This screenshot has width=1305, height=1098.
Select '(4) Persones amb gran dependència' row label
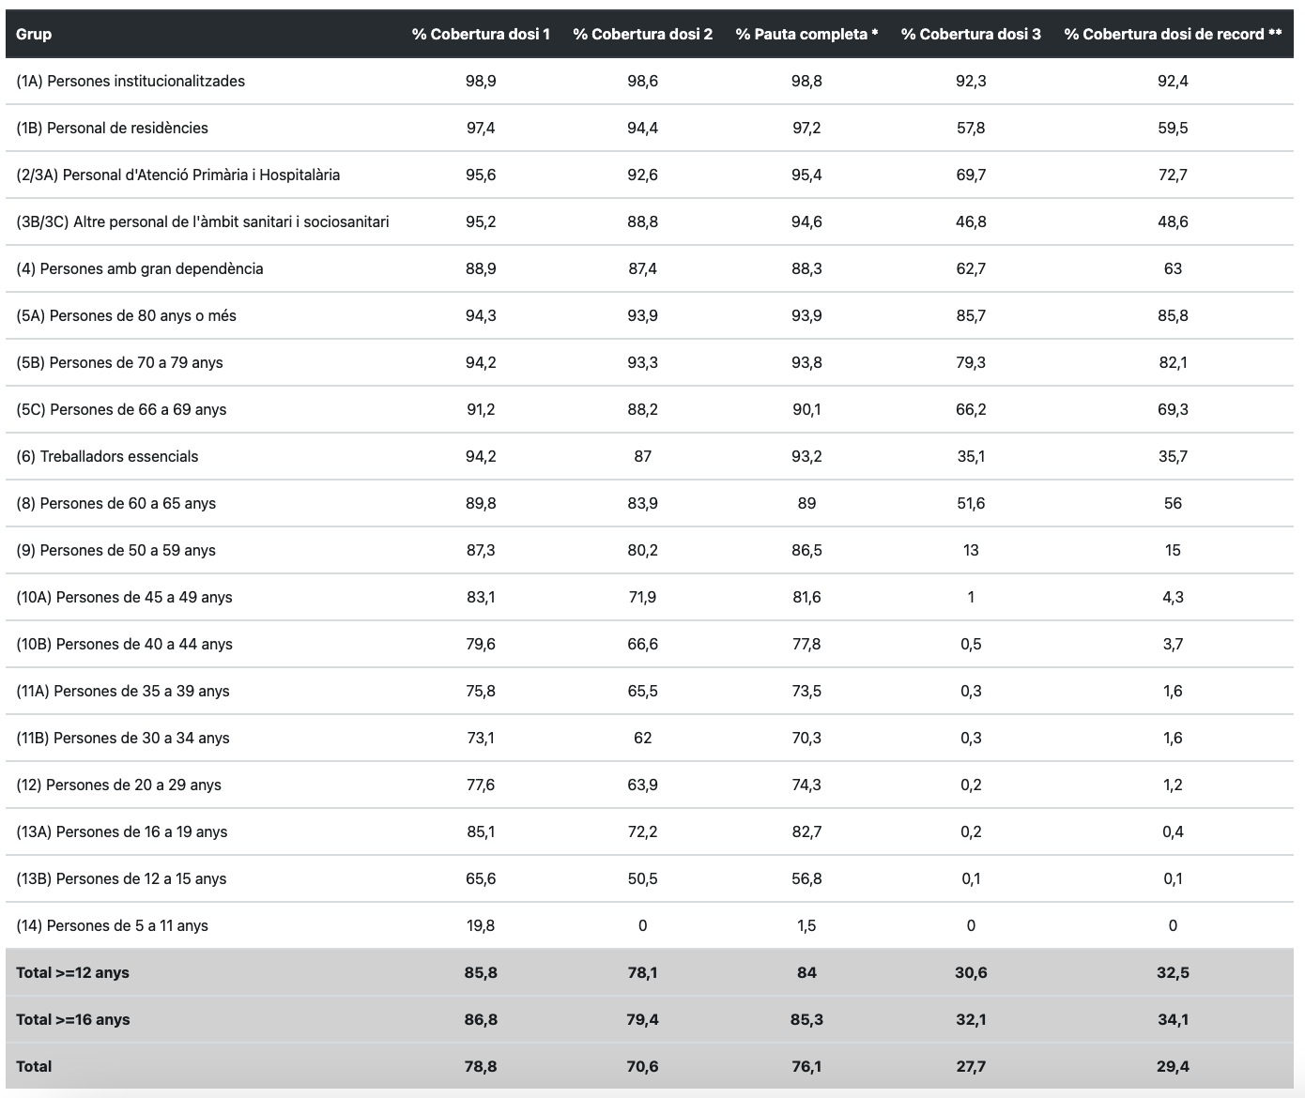click(140, 268)
